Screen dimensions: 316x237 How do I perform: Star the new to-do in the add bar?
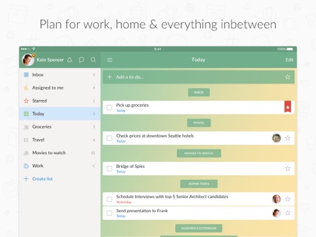coord(288,77)
